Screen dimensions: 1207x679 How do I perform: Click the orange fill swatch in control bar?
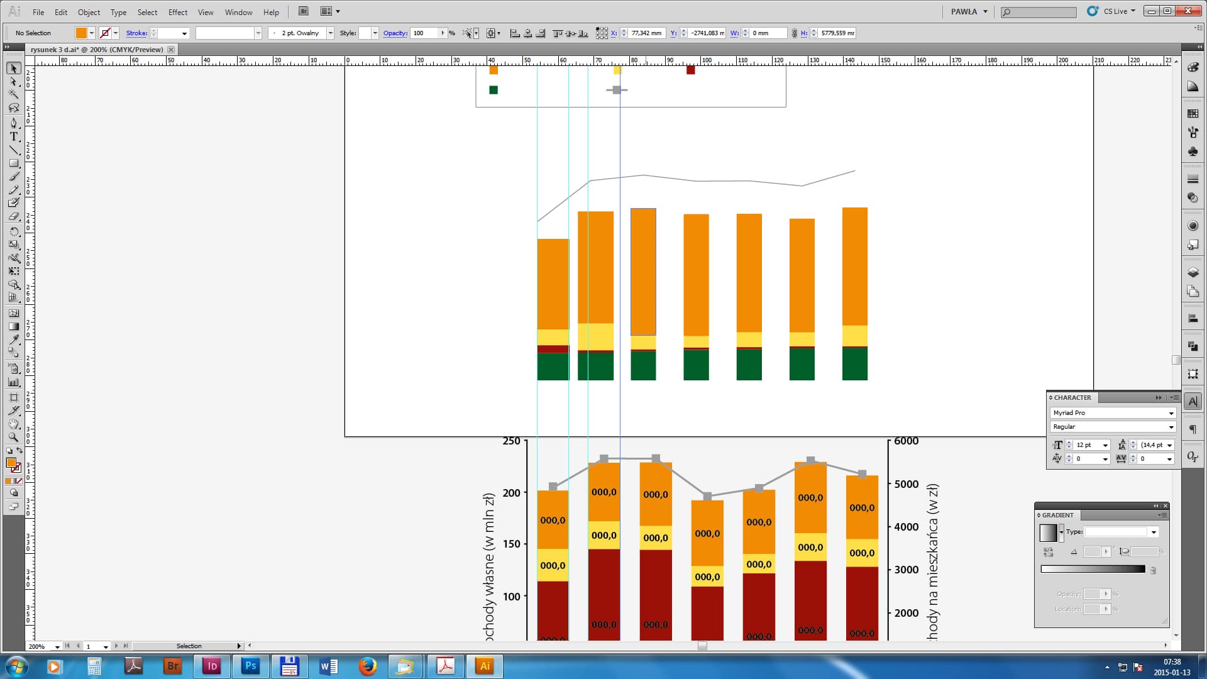tap(81, 33)
